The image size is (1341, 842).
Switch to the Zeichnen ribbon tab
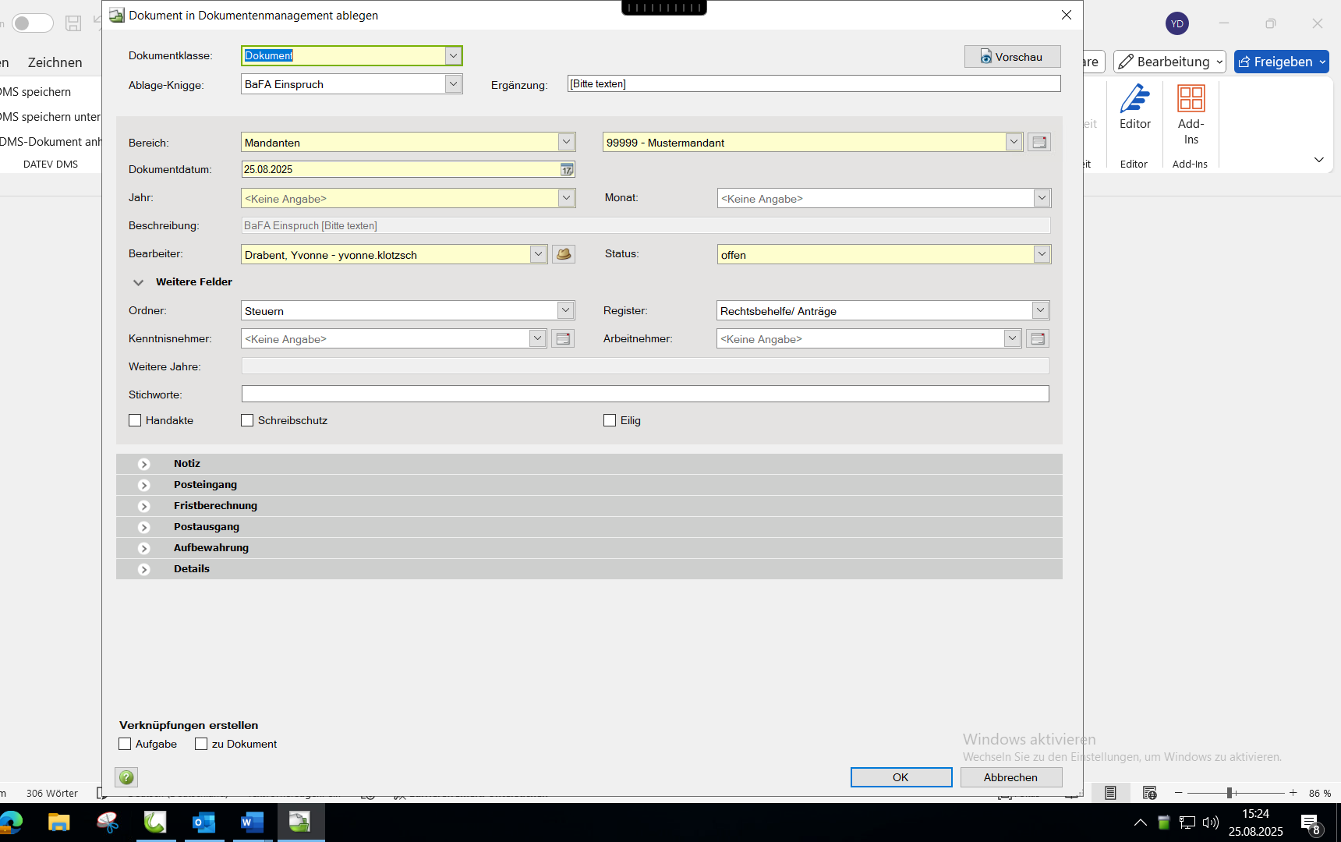click(55, 62)
